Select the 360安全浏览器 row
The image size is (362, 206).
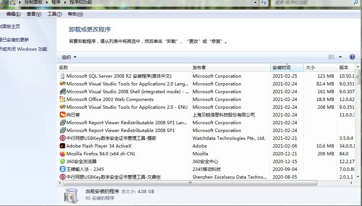coord(206,161)
